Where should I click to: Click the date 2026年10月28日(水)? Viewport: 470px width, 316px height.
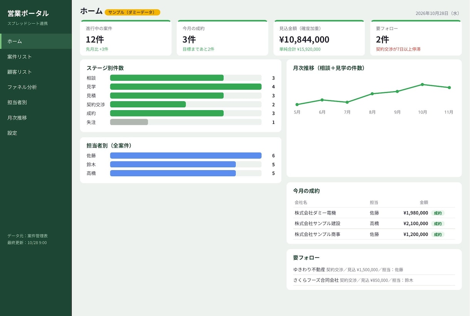point(438,13)
